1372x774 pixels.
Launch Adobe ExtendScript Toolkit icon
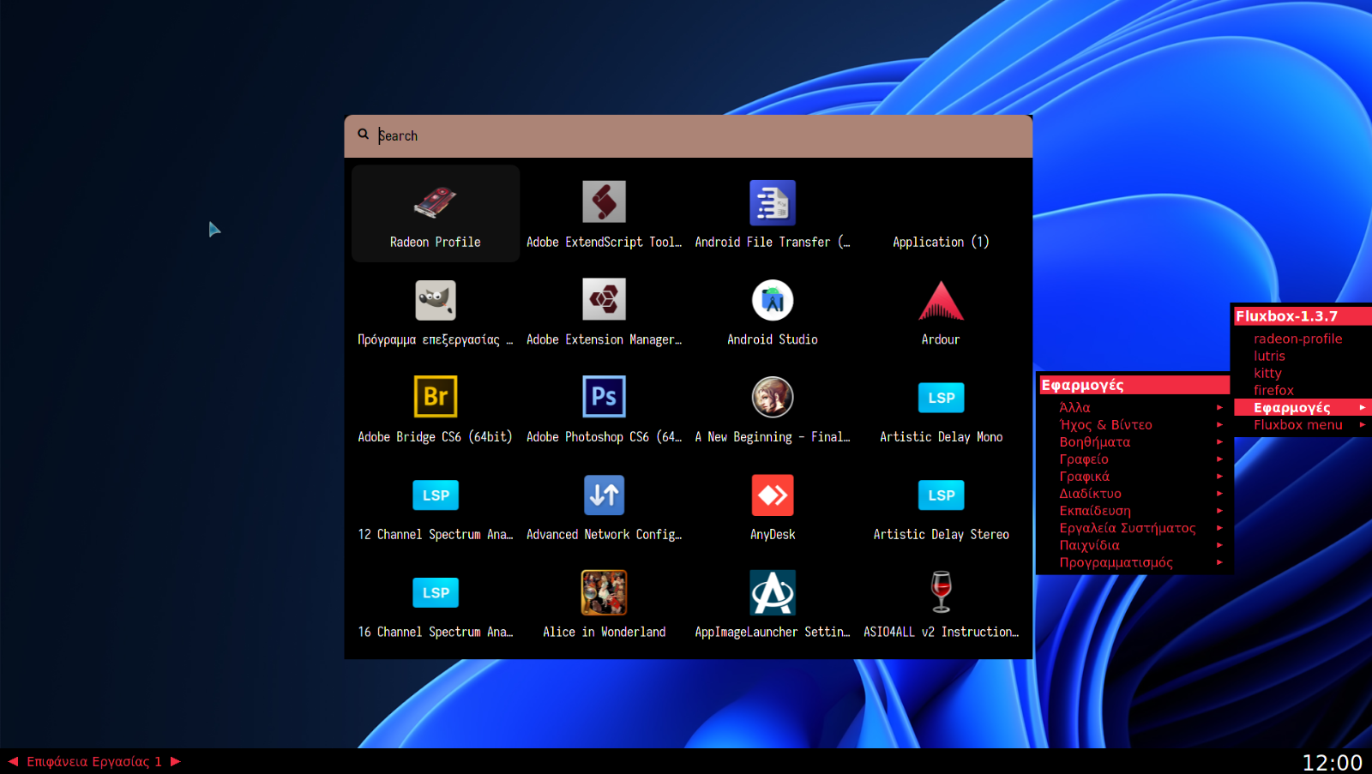tap(604, 202)
